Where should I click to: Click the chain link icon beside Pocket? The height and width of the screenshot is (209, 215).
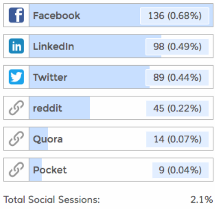(17, 169)
